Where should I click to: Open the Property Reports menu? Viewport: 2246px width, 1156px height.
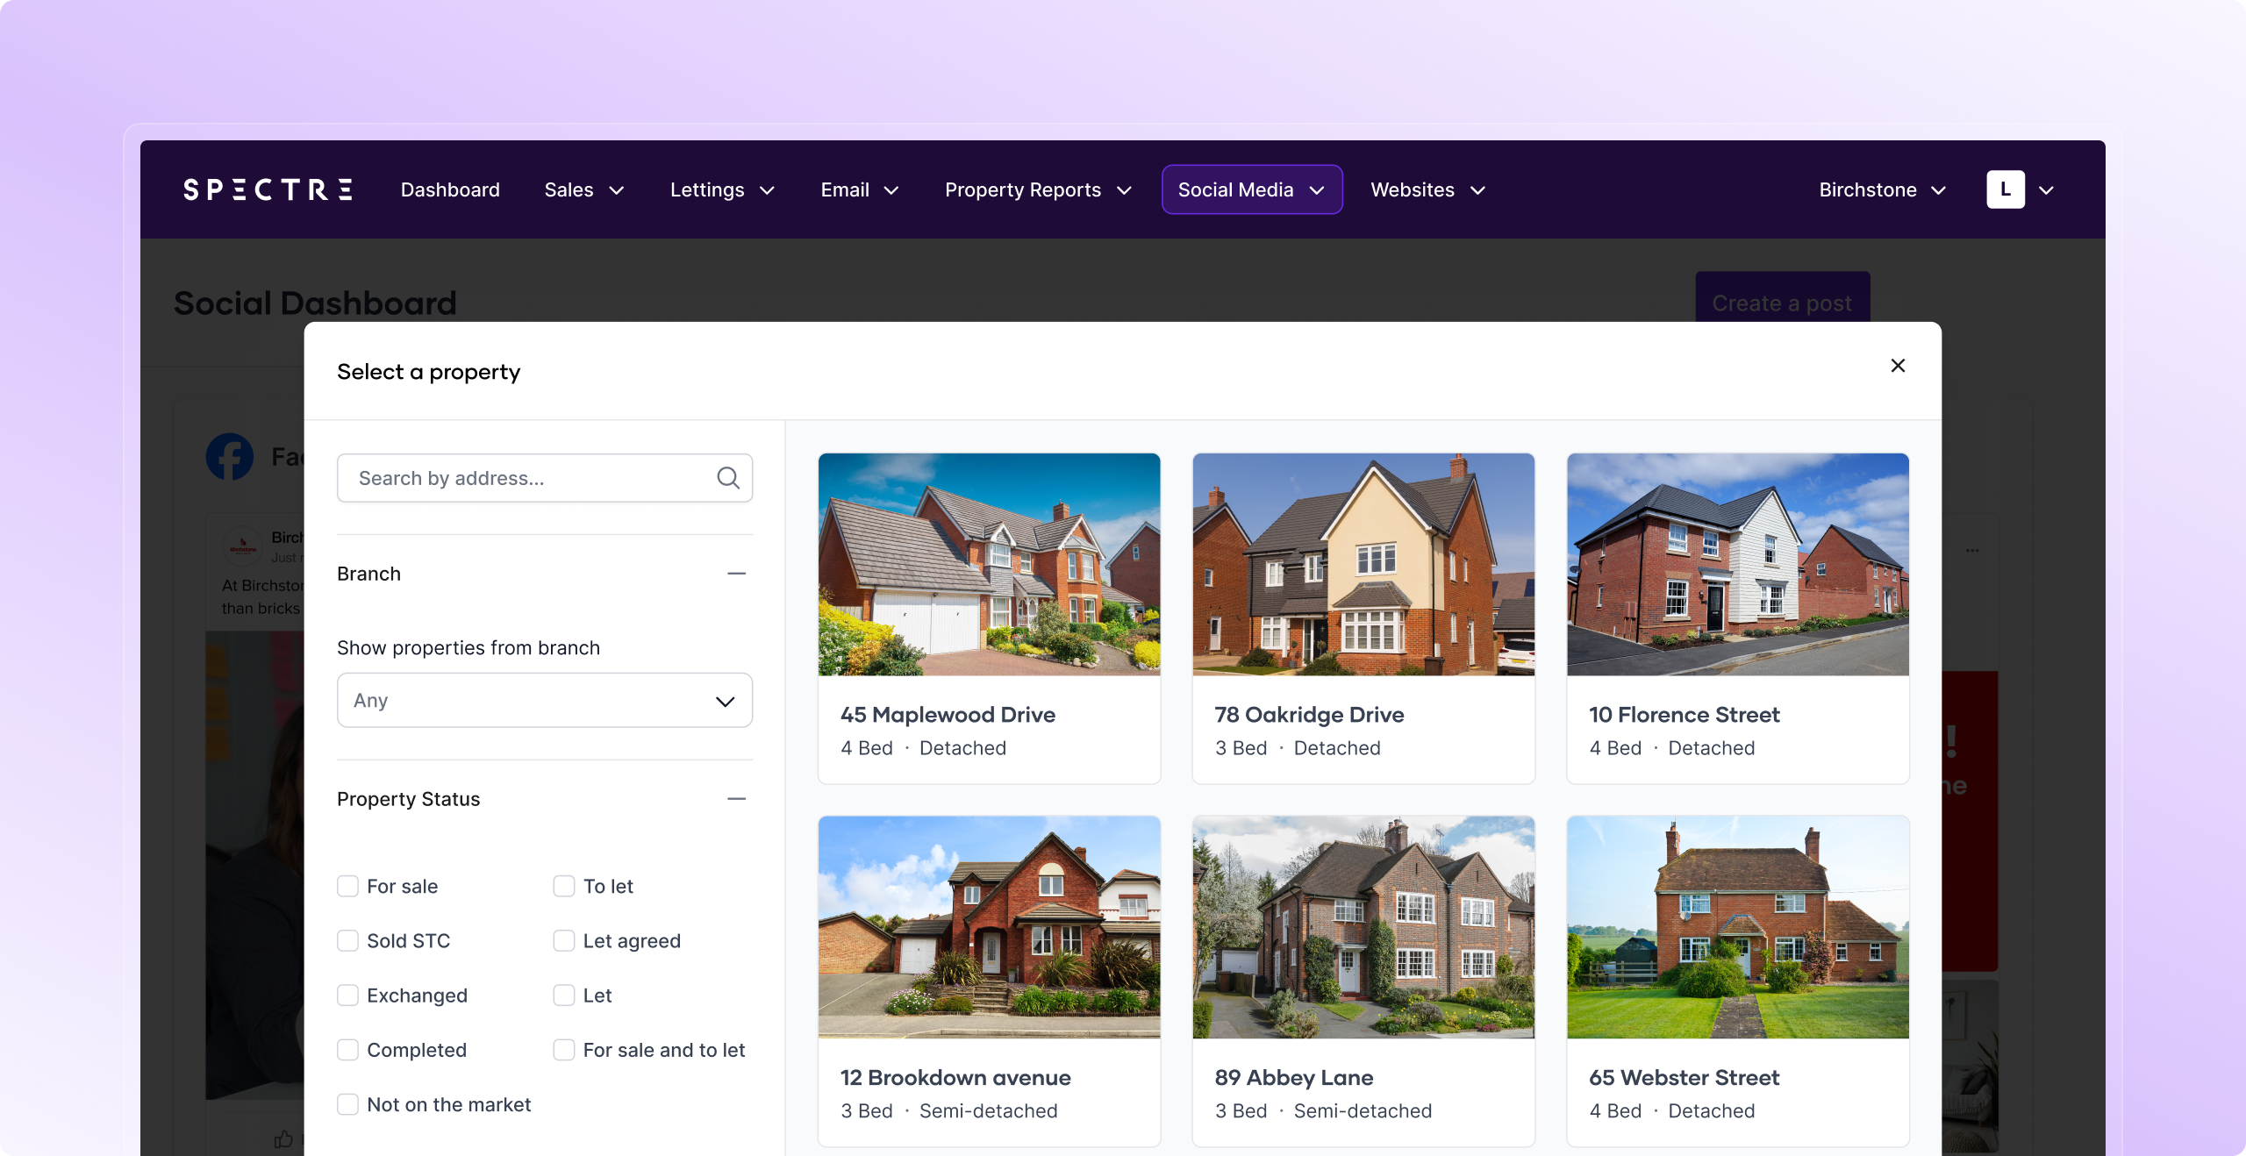click(1038, 189)
